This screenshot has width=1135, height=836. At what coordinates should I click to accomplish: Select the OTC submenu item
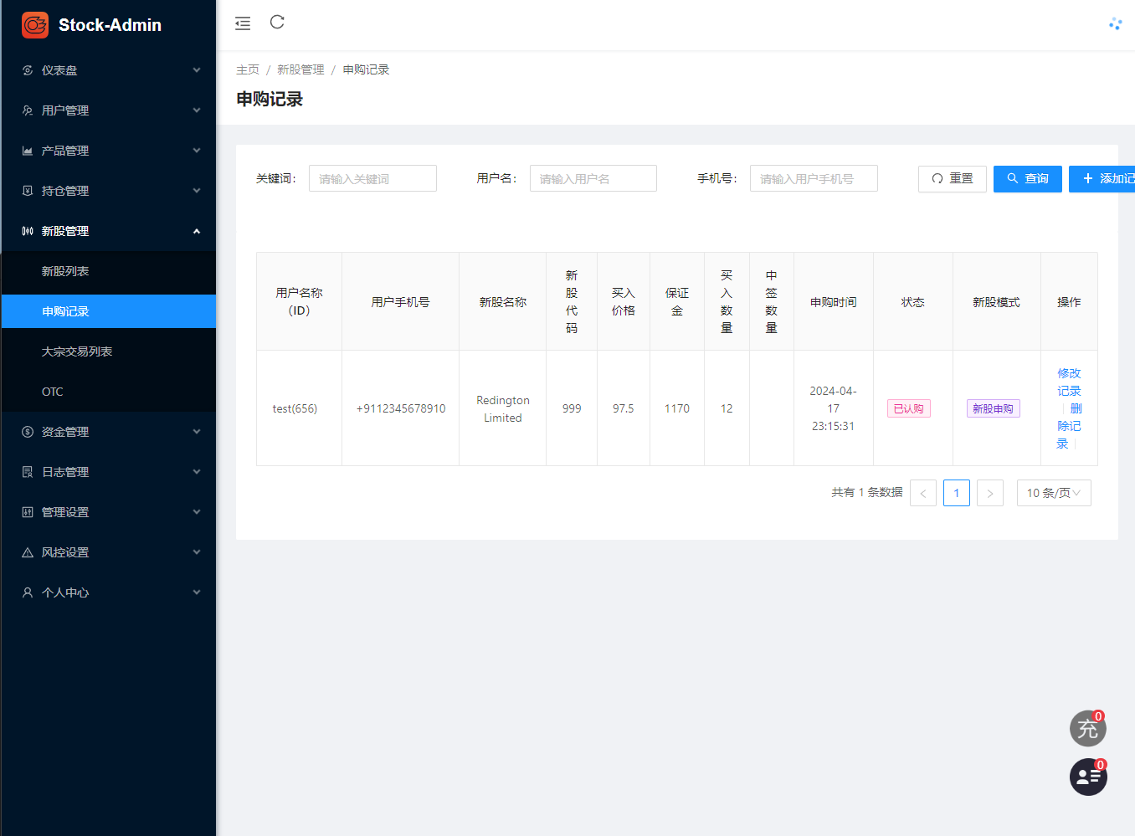click(x=53, y=392)
